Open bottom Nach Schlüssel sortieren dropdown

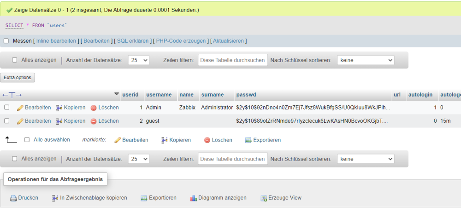[366, 159]
